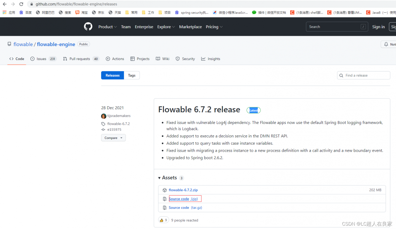Open the Insights tab
Screen dimensions: 396x229
point(211,59)
